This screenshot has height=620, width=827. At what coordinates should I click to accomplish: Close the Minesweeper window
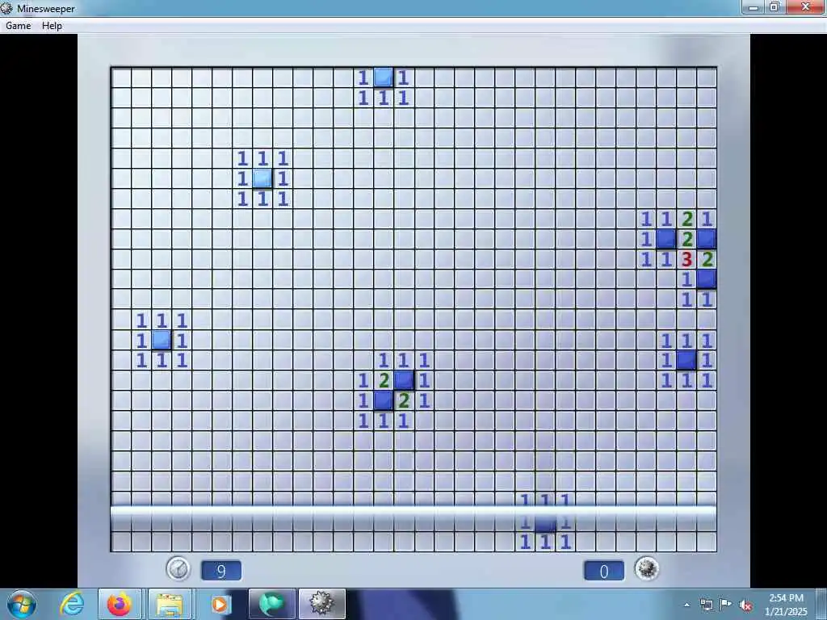pyautogui.click(x=806, y=6)
